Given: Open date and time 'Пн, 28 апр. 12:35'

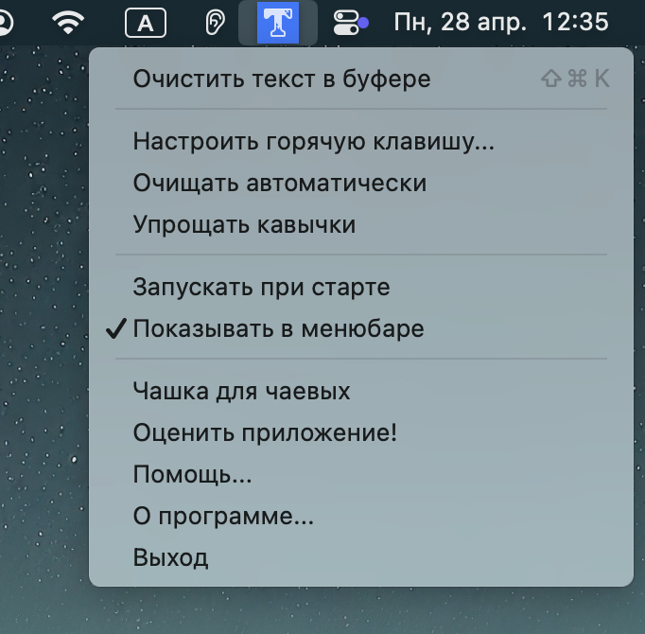Looking at the screenshot, I should 501,22.
